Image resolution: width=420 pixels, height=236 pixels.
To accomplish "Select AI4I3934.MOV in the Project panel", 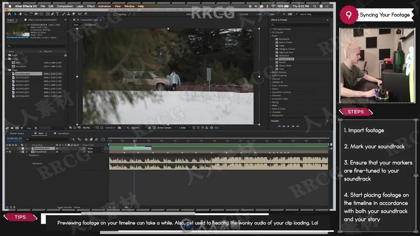I will pos(22,81).
